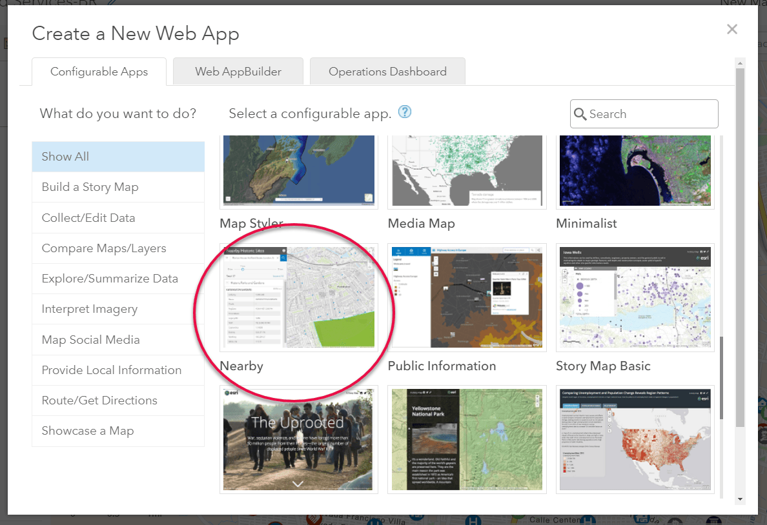Choose the Collect/Edit Data category

tap(118, 218)
